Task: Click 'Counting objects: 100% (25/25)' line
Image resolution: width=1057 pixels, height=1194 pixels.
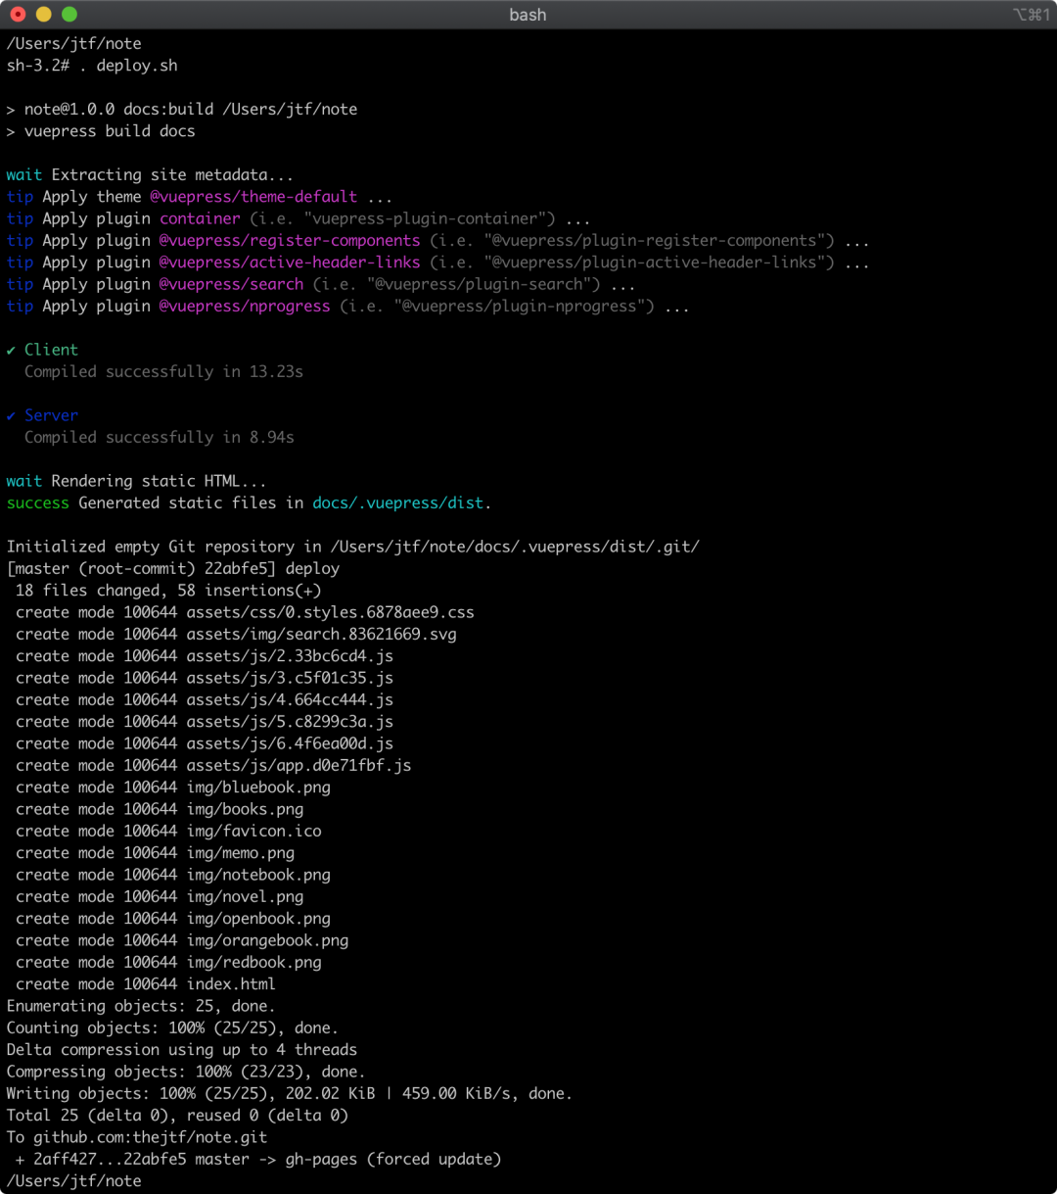Action: point(172,1027)
